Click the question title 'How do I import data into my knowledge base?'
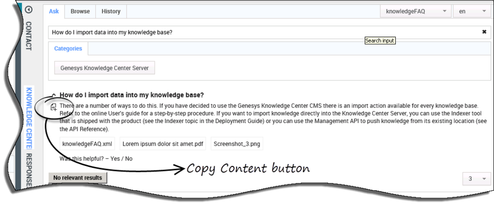Screen dimensions: 494x206 coord(132,95)
